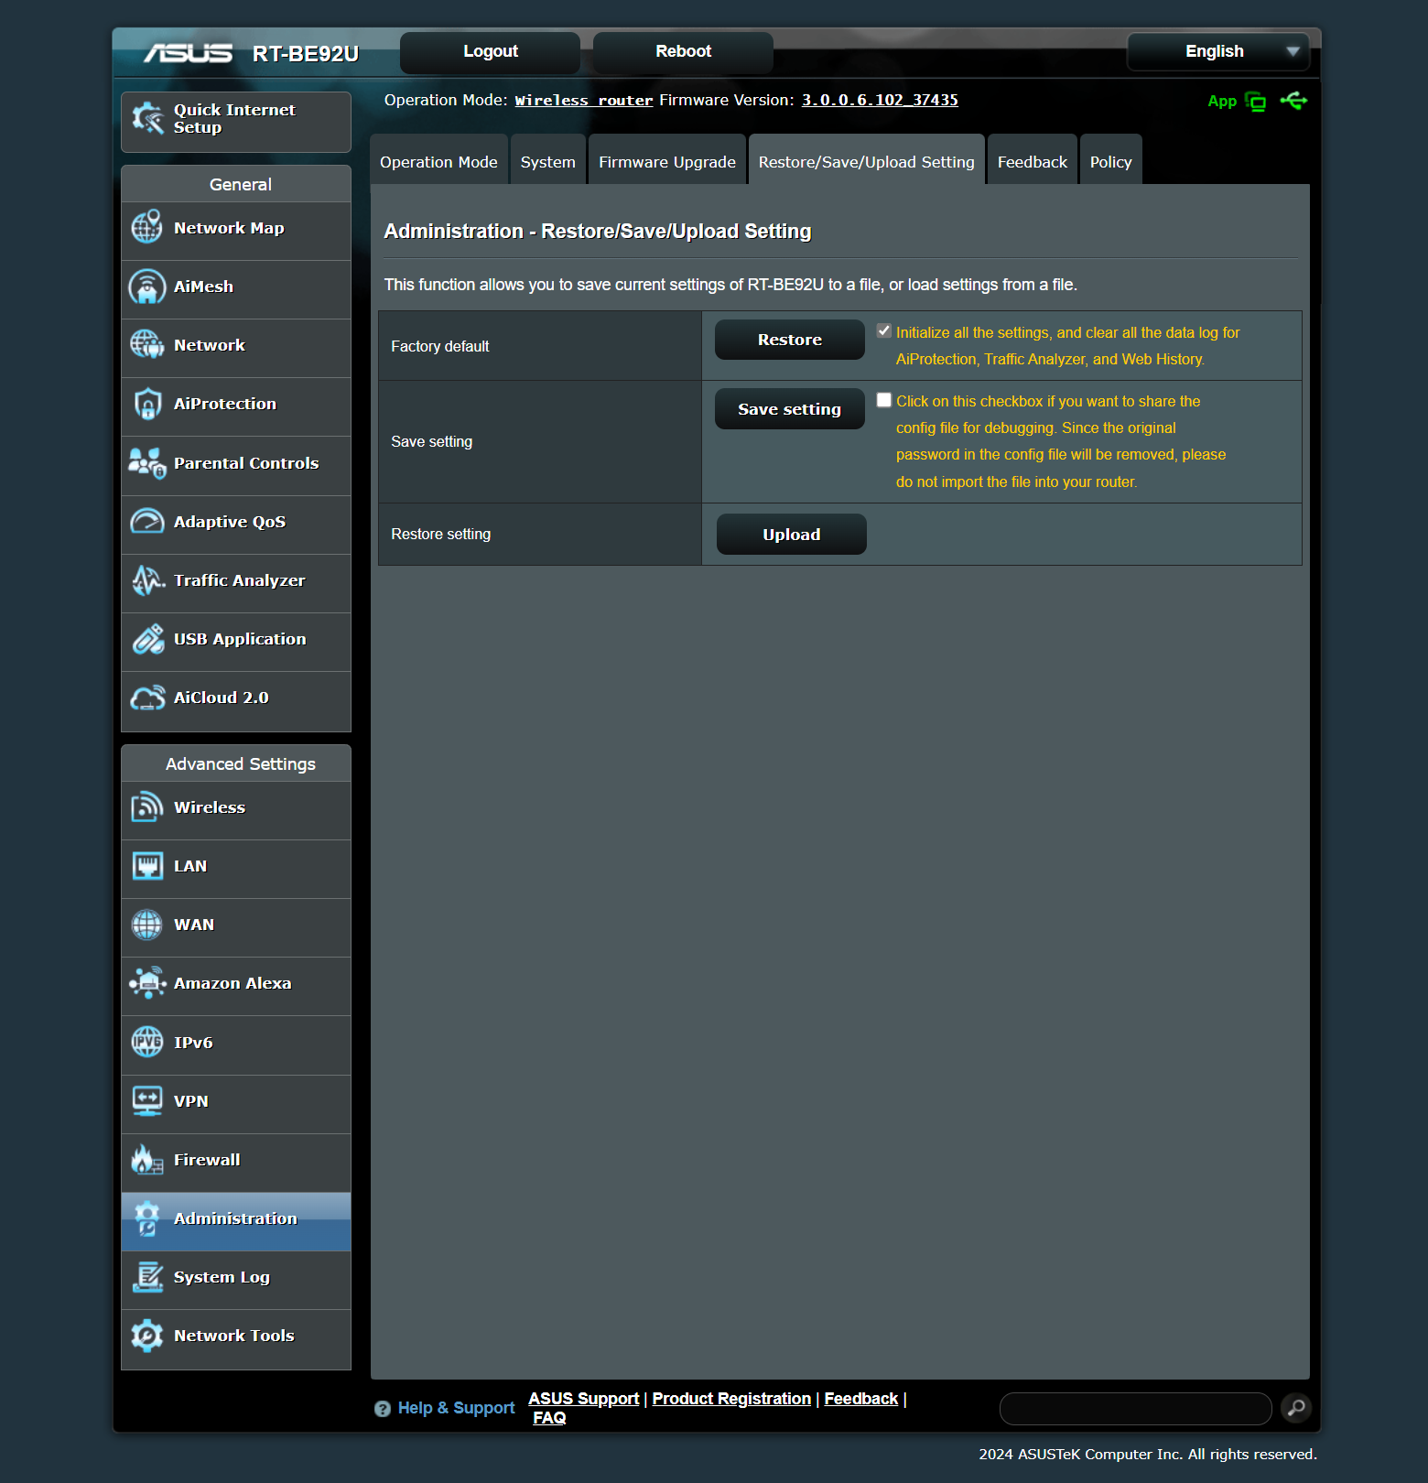The height and width of the screenshot is (1483, 1428).
Task: Click the USB Application icon
Action: (147, 639)
